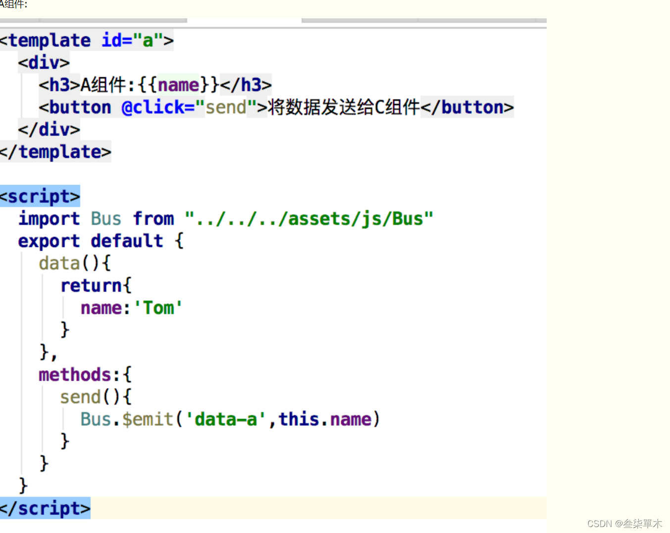Click the send(){ method declaration
Screen dimensions: 670x533
coord(96,397)
